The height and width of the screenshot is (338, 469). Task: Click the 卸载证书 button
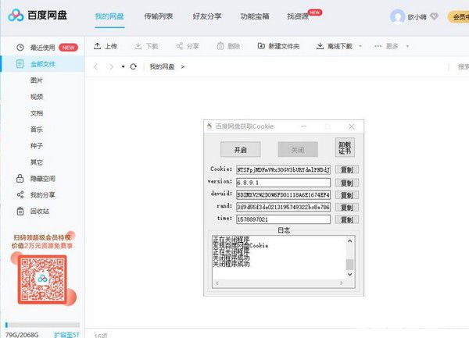tap(345, 148)
